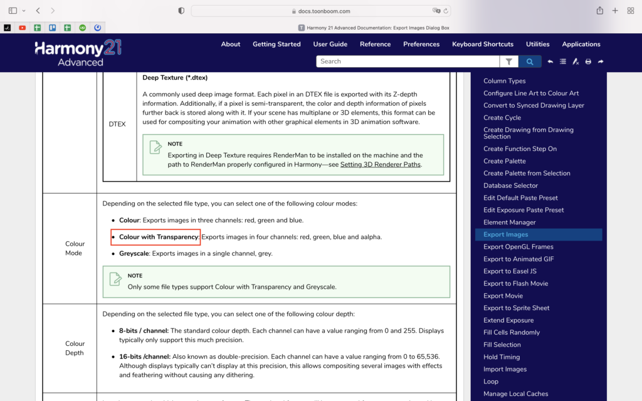Click the Harmony 21 Advanced logo
The width and height of the screenshot is (642, 401).
tap(78, 53)
